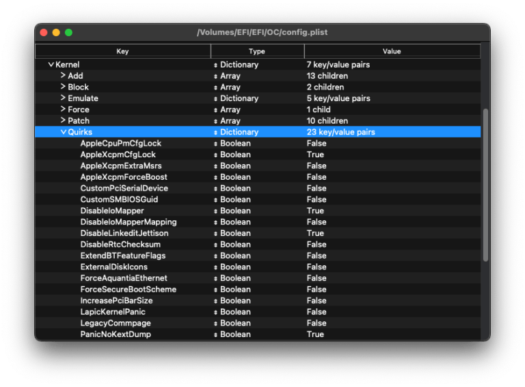Click the vertical scrollbar thumb
Image resolution: width=525 pixels, height=387 pixels.
tap(485, 185)
